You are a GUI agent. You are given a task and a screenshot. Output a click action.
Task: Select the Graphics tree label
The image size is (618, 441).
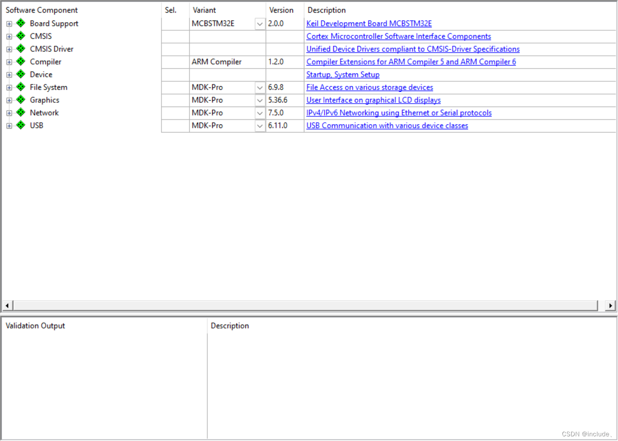[x=45, y=100]
